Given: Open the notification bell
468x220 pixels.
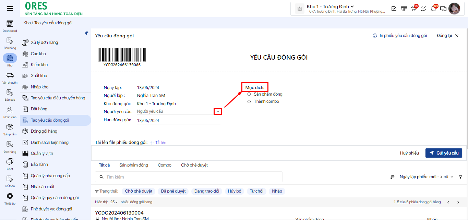Looking at the screenshot, I should pyautogui.click(x=433, y=9).
